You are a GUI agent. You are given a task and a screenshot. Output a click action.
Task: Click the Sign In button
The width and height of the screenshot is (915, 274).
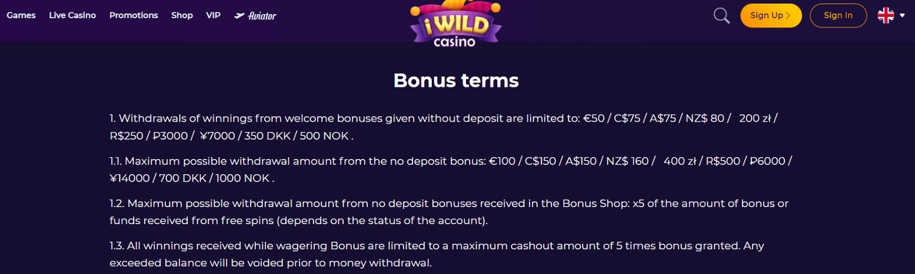[838, 16]
